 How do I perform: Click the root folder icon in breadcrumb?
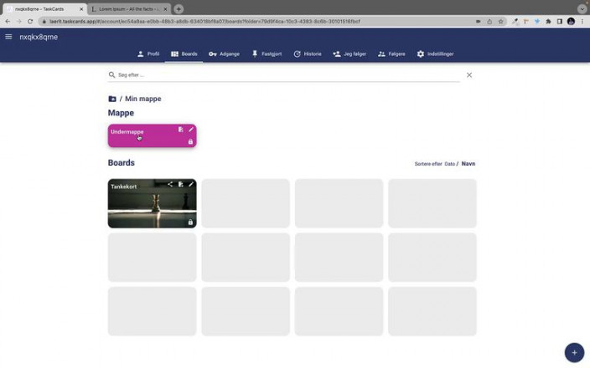(x=112, y=99)
